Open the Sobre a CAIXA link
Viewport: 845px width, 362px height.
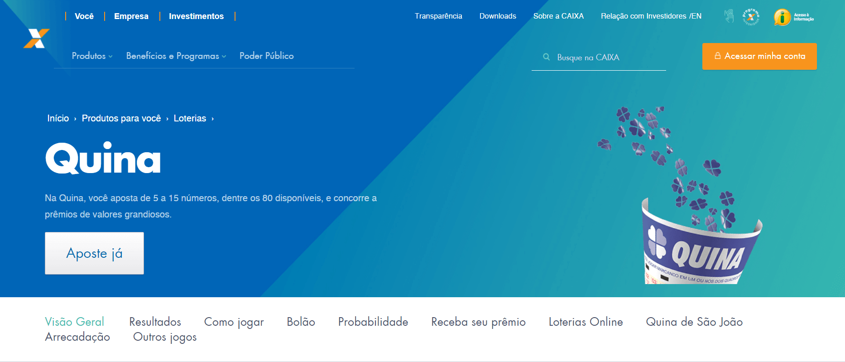tap(558, 16)
